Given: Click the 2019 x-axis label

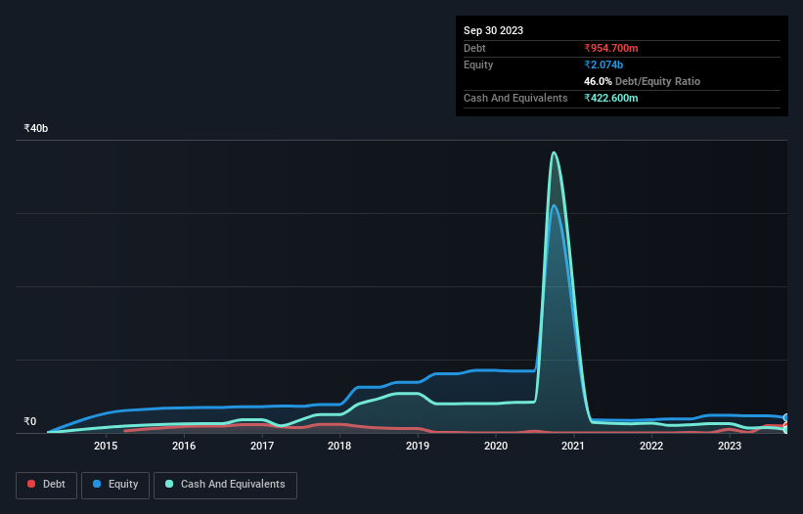Looking at the screenshot, I should coord(418,446).
